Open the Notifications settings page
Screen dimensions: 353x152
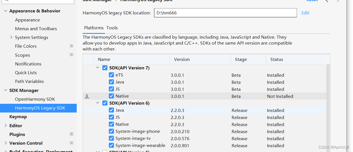28,64
